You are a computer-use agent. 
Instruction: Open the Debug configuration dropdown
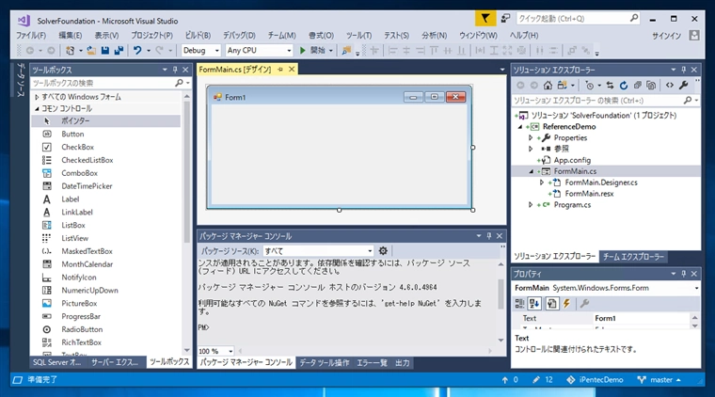(217, 51)
